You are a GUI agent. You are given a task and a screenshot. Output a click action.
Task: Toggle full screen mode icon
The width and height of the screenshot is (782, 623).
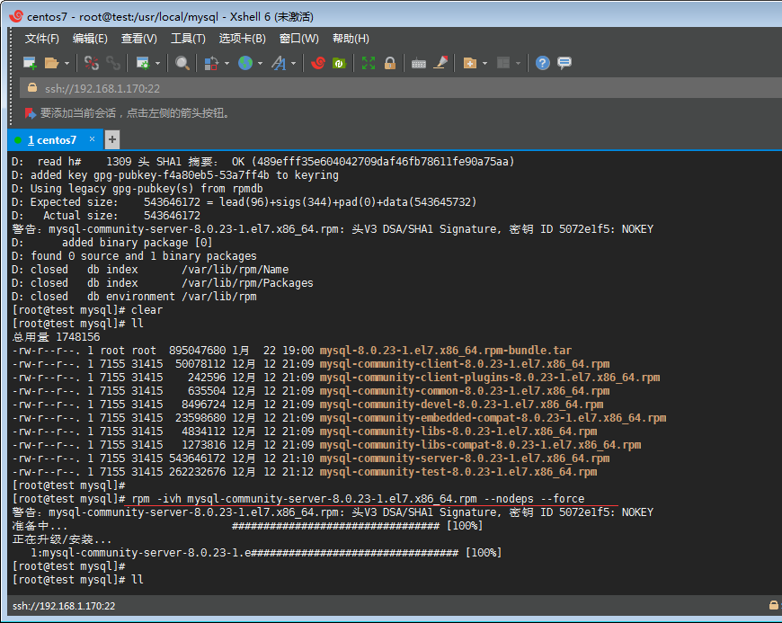coord(369,63)
